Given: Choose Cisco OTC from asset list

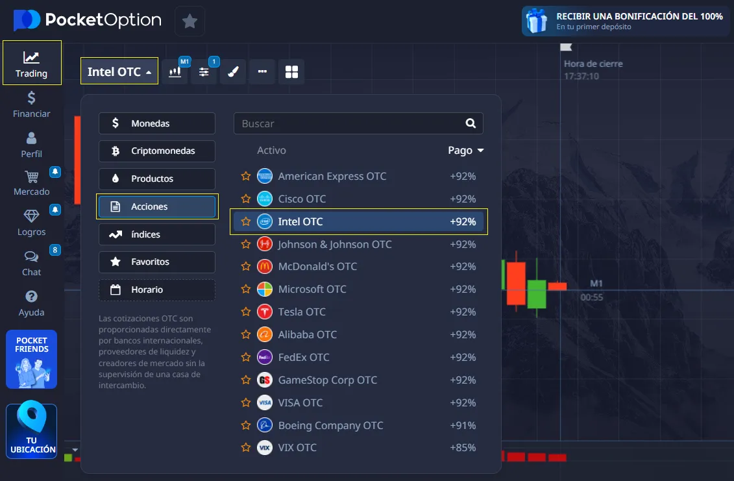Looking at the screenshot, I should tap(359, 199).
